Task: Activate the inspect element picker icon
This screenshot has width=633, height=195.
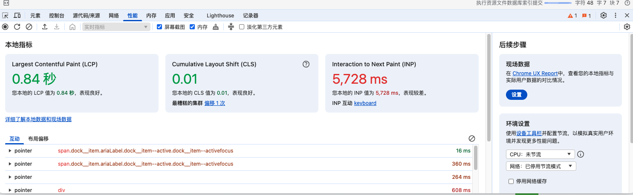Action: point(5,16)
